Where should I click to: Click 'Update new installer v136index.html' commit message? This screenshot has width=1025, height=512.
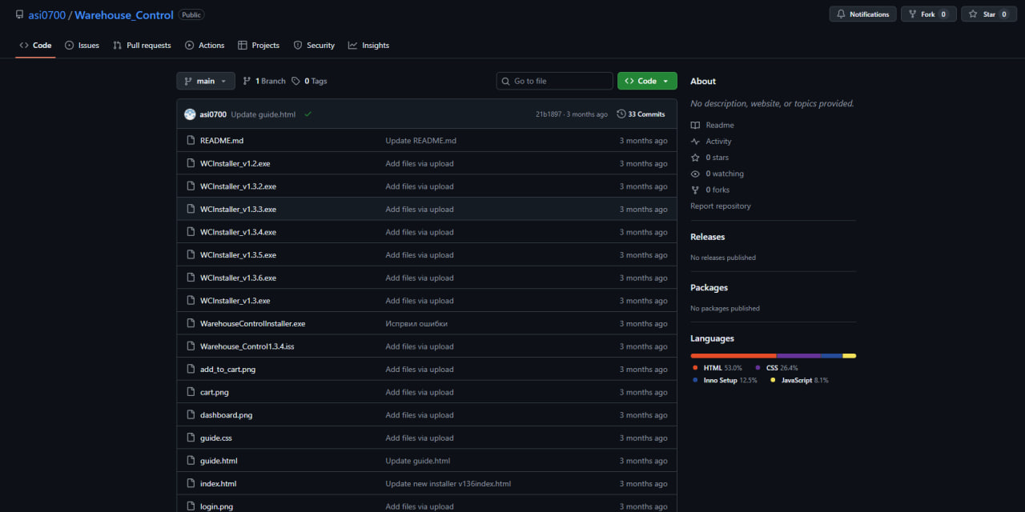[x=448, y=484]
